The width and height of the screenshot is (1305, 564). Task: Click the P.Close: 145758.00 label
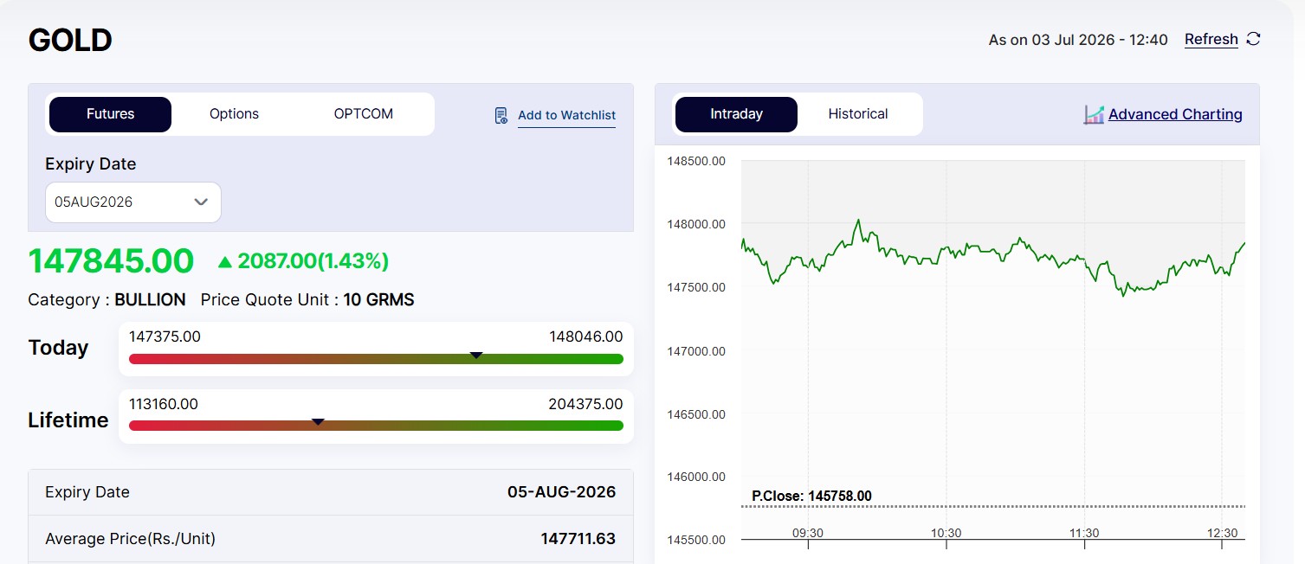coord(811,496)
